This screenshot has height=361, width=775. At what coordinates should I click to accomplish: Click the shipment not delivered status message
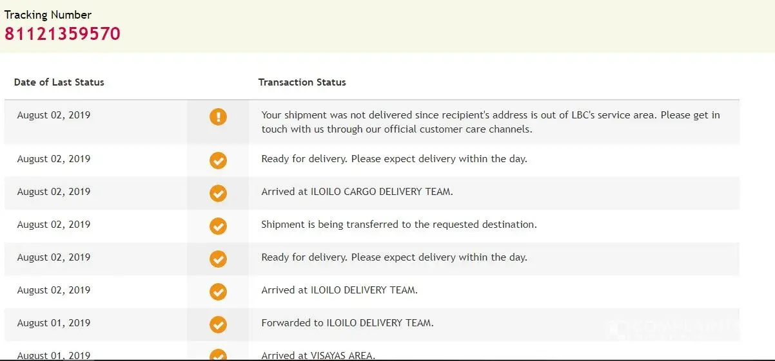click(490, 122)
